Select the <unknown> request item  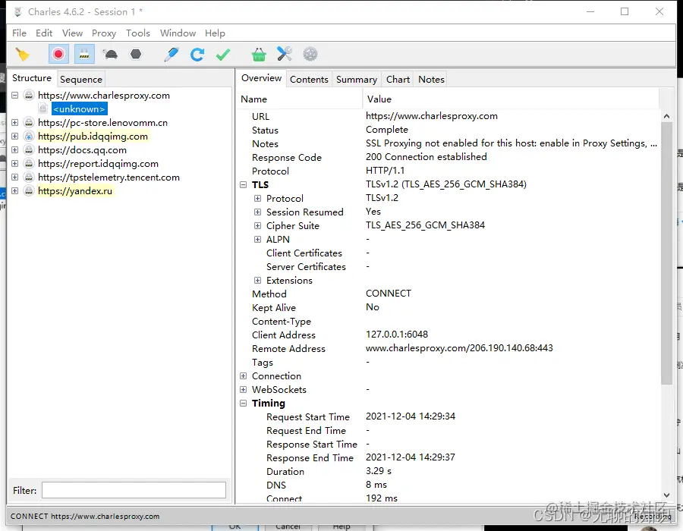79,108
